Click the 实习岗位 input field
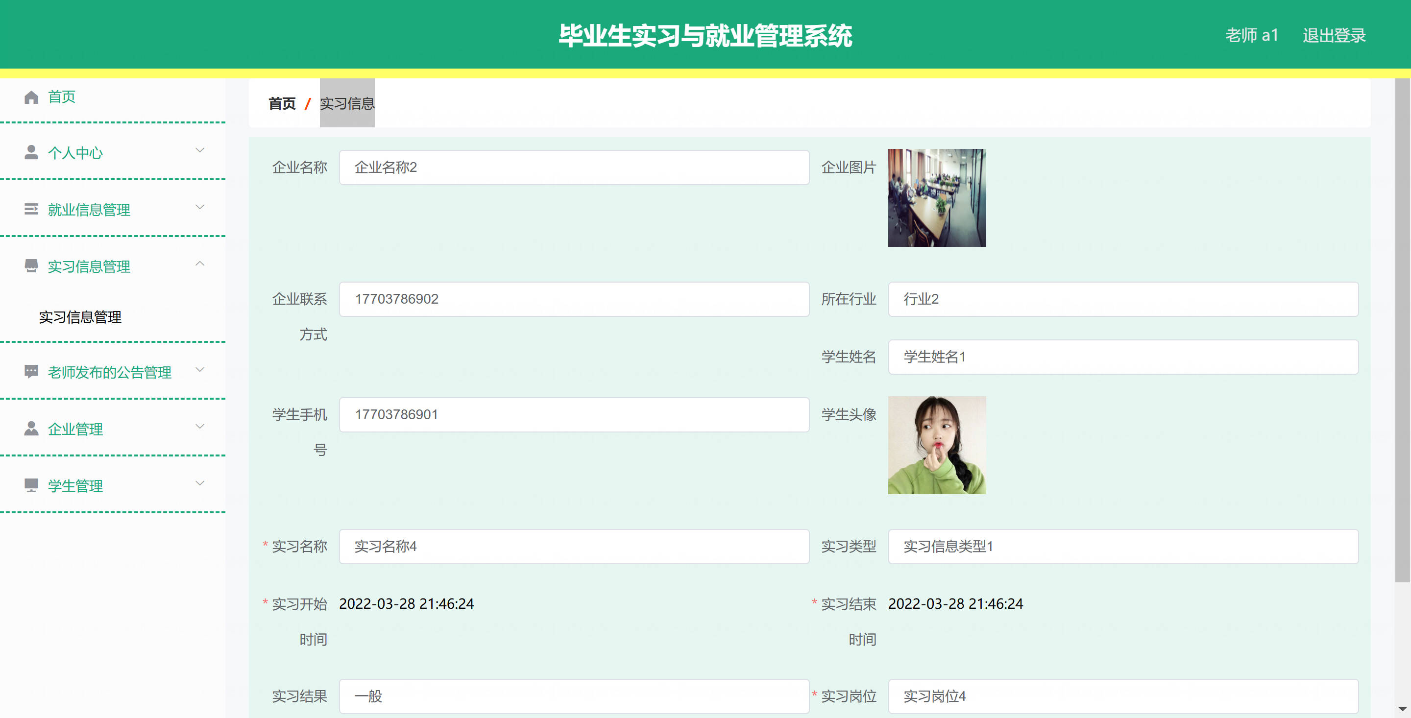 tap(1123, 696)
